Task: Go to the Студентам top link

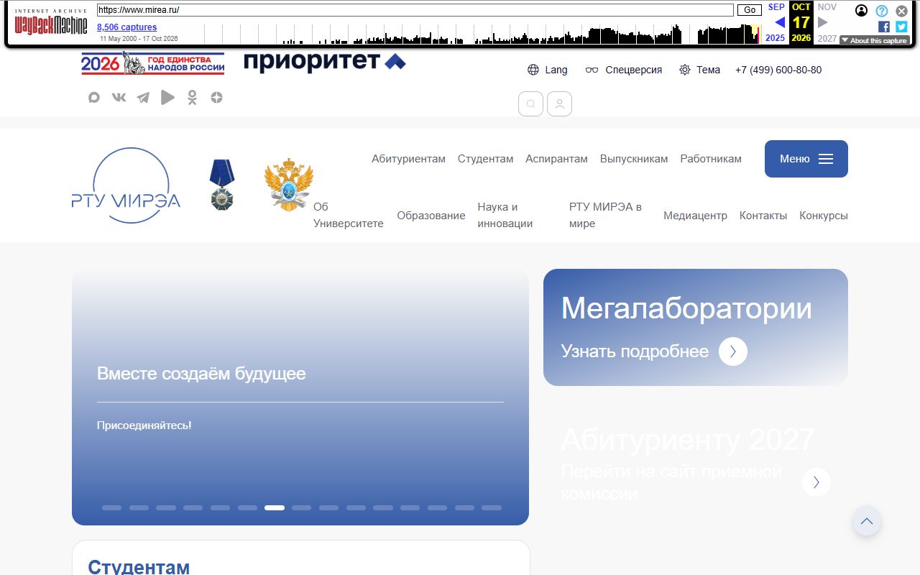Action: coord(486,159)
